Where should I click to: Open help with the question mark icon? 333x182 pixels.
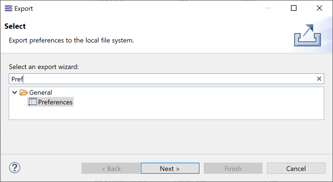pyautogui.click(x=15, y=168)
